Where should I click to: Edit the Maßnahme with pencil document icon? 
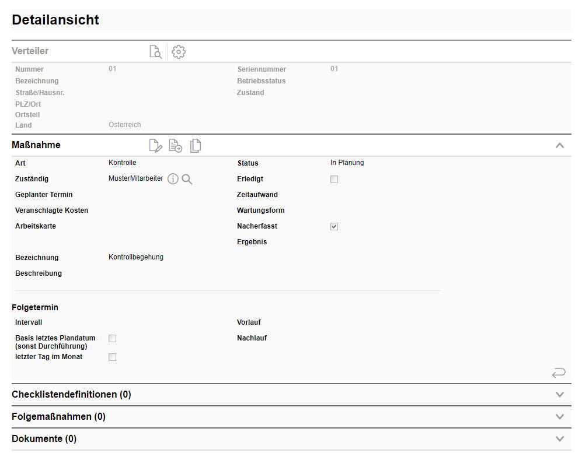(x=155, y=146)
